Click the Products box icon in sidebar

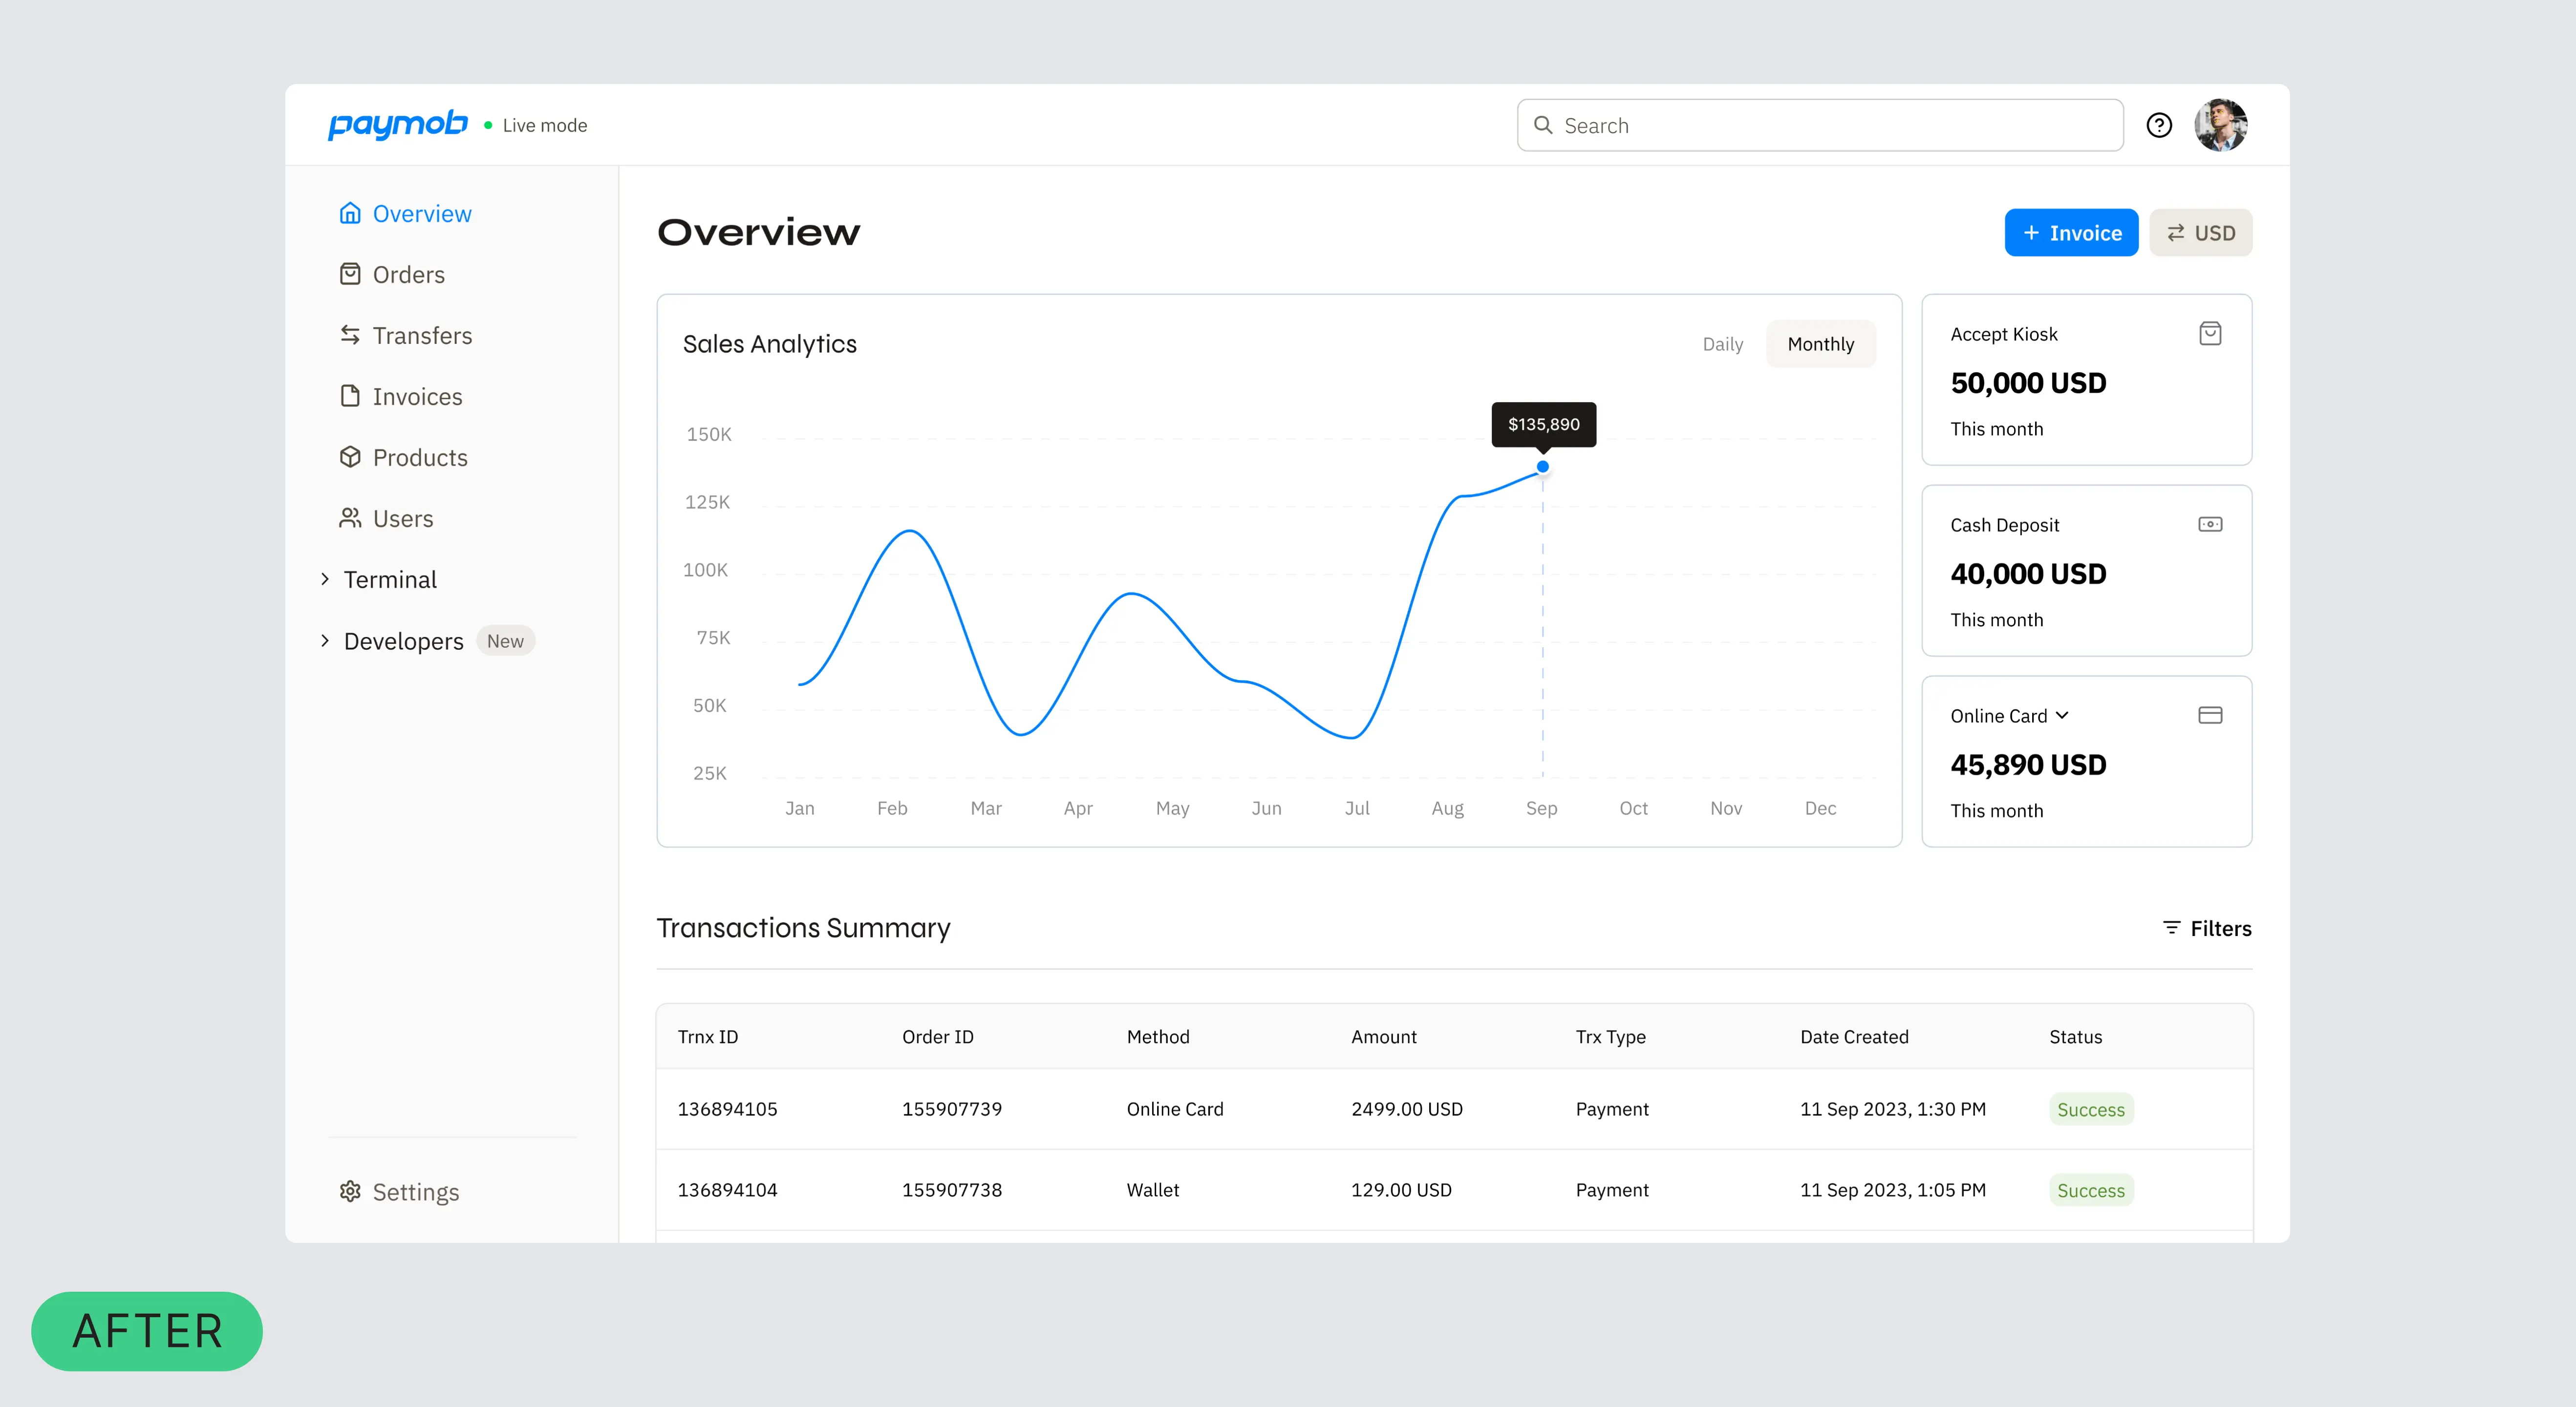pos(350,457)
